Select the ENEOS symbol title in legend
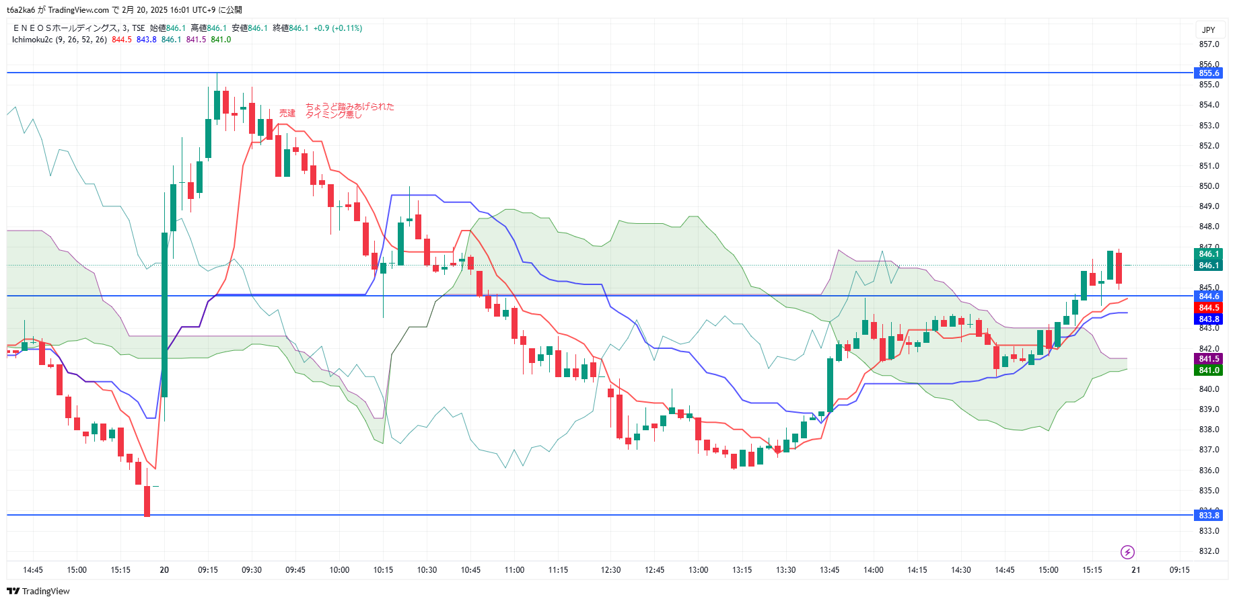The height and width of the screenshot is (603, 1235). pos(65,28)
